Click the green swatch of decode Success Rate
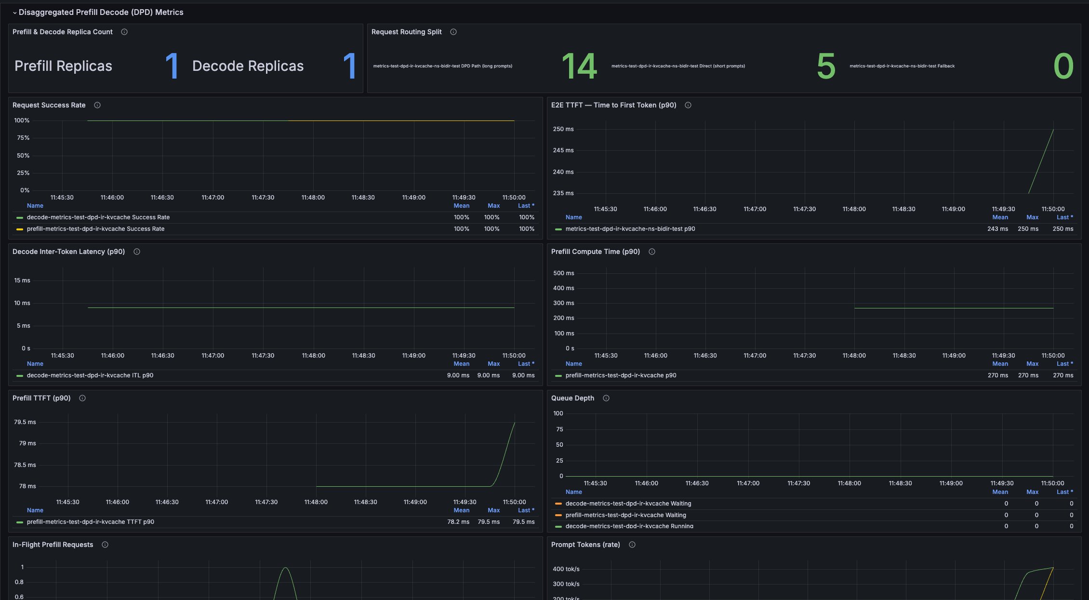 point(20,218)
